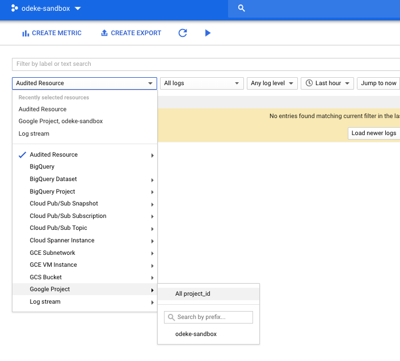Click the clock icon in Last hour
The image size is (400, 361).
click(309, 83)
